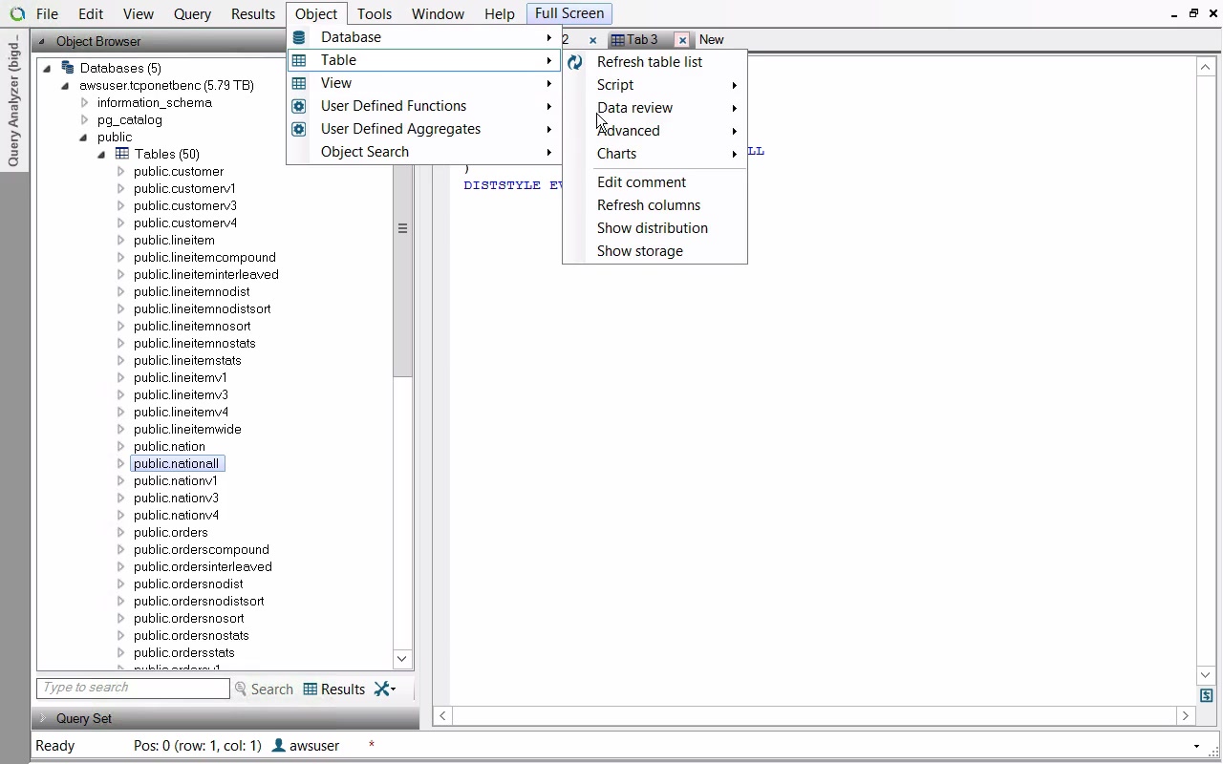Click the Type to search field

click(133, 688)
